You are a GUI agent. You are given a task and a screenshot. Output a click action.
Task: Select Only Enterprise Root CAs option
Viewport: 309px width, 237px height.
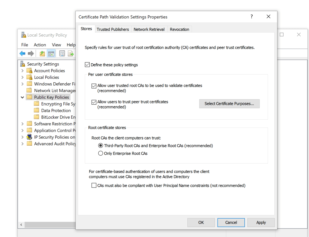pyautogui.click(x=101, y=153)
